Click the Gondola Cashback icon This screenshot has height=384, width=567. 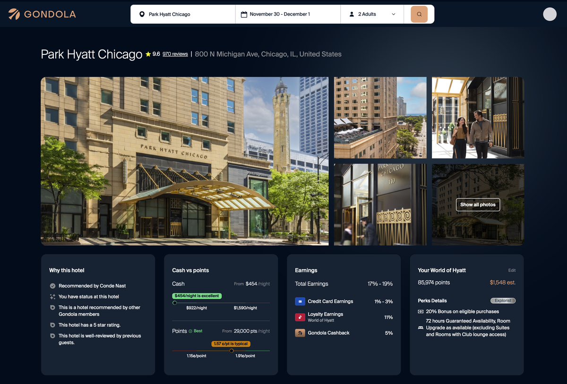tap(300, 333)
